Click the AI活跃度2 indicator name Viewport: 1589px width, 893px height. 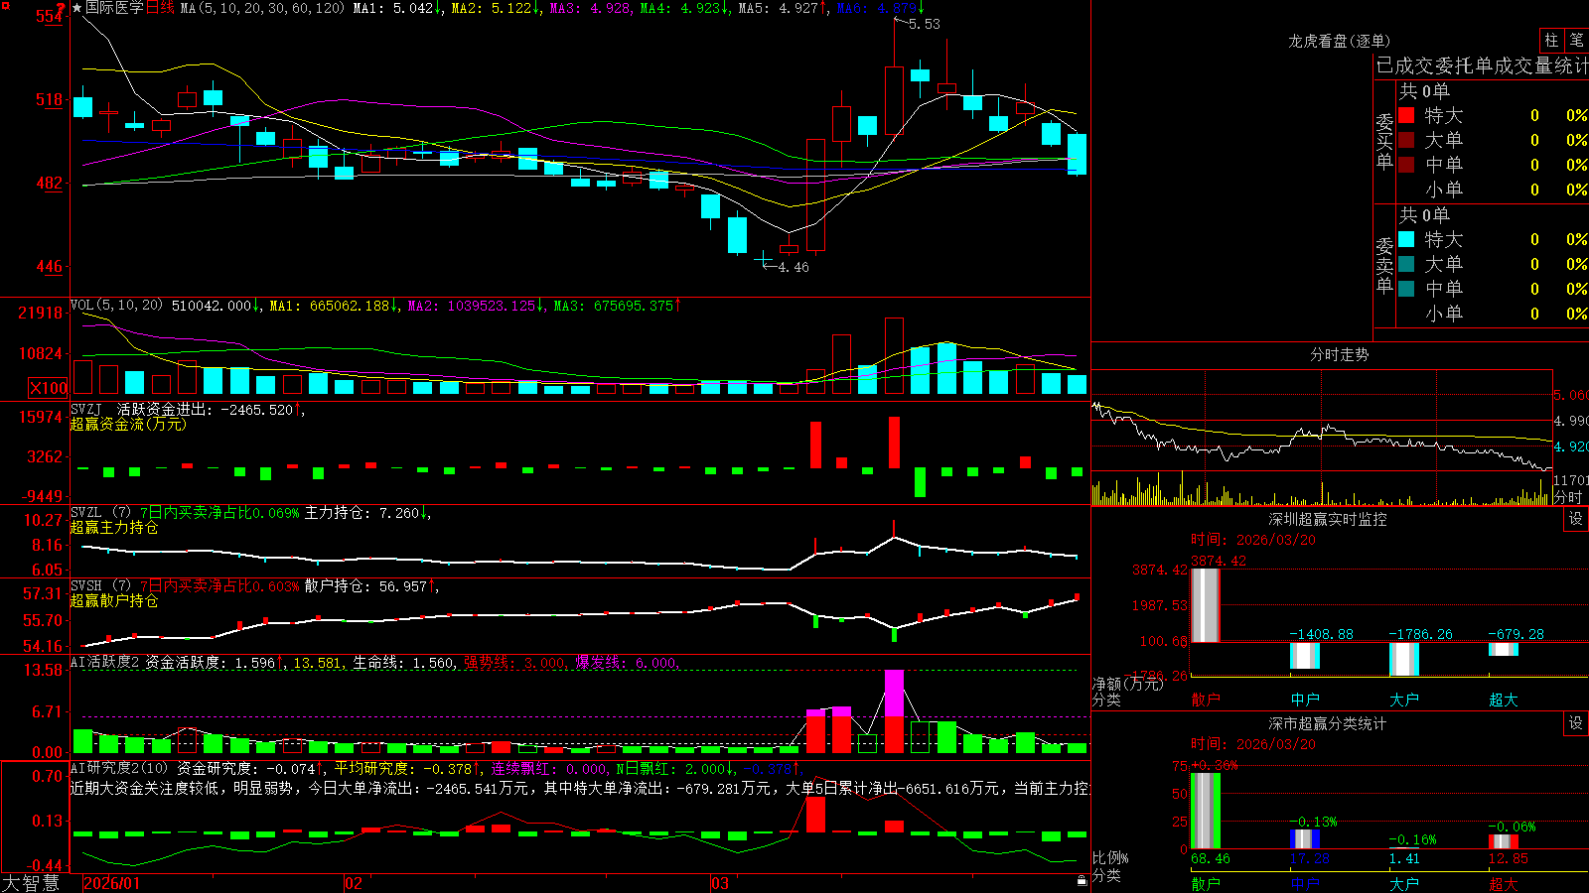[x=104, y=662]
